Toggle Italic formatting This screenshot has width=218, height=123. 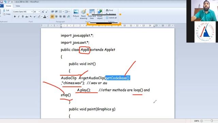tap(19, 17)
